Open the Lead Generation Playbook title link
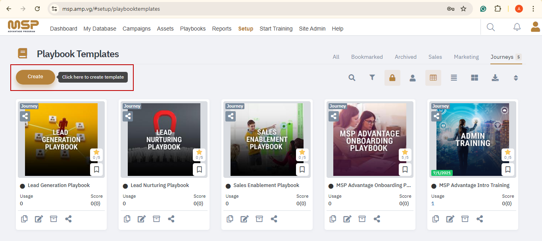The width and height of the screenshot is (542, 241). pyautogui.click(x=59, y=185)
